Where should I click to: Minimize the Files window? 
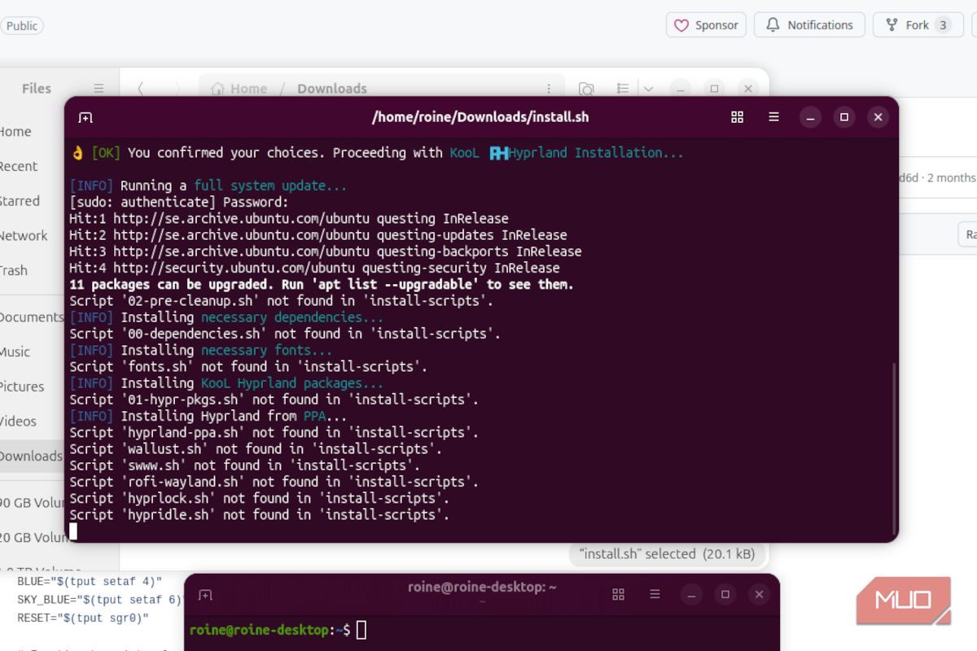(x=681, y=89)
